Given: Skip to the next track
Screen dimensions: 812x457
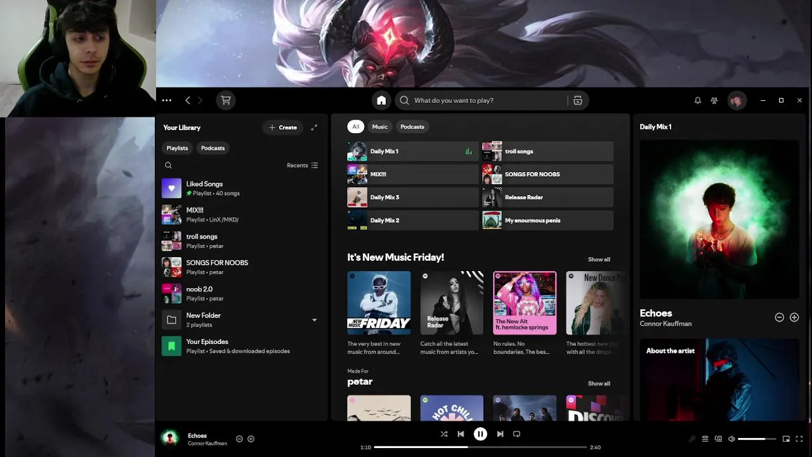Looking at the screenshot, I should 500,434.
